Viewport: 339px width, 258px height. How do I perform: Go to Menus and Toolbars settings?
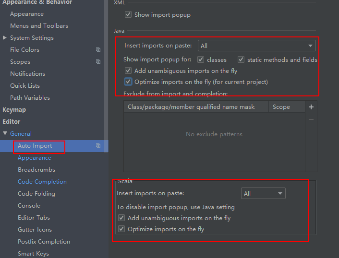39,26
